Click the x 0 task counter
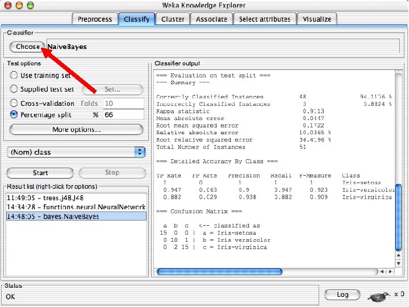The image size is (409, 307). (399, 294)
